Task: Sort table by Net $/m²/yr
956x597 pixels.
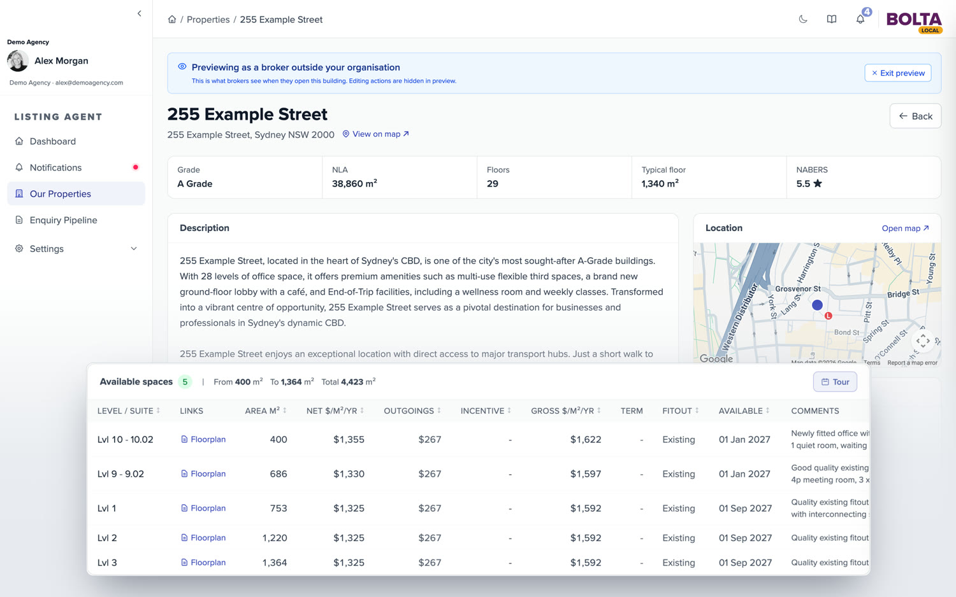Action: (x=335, y=411)
